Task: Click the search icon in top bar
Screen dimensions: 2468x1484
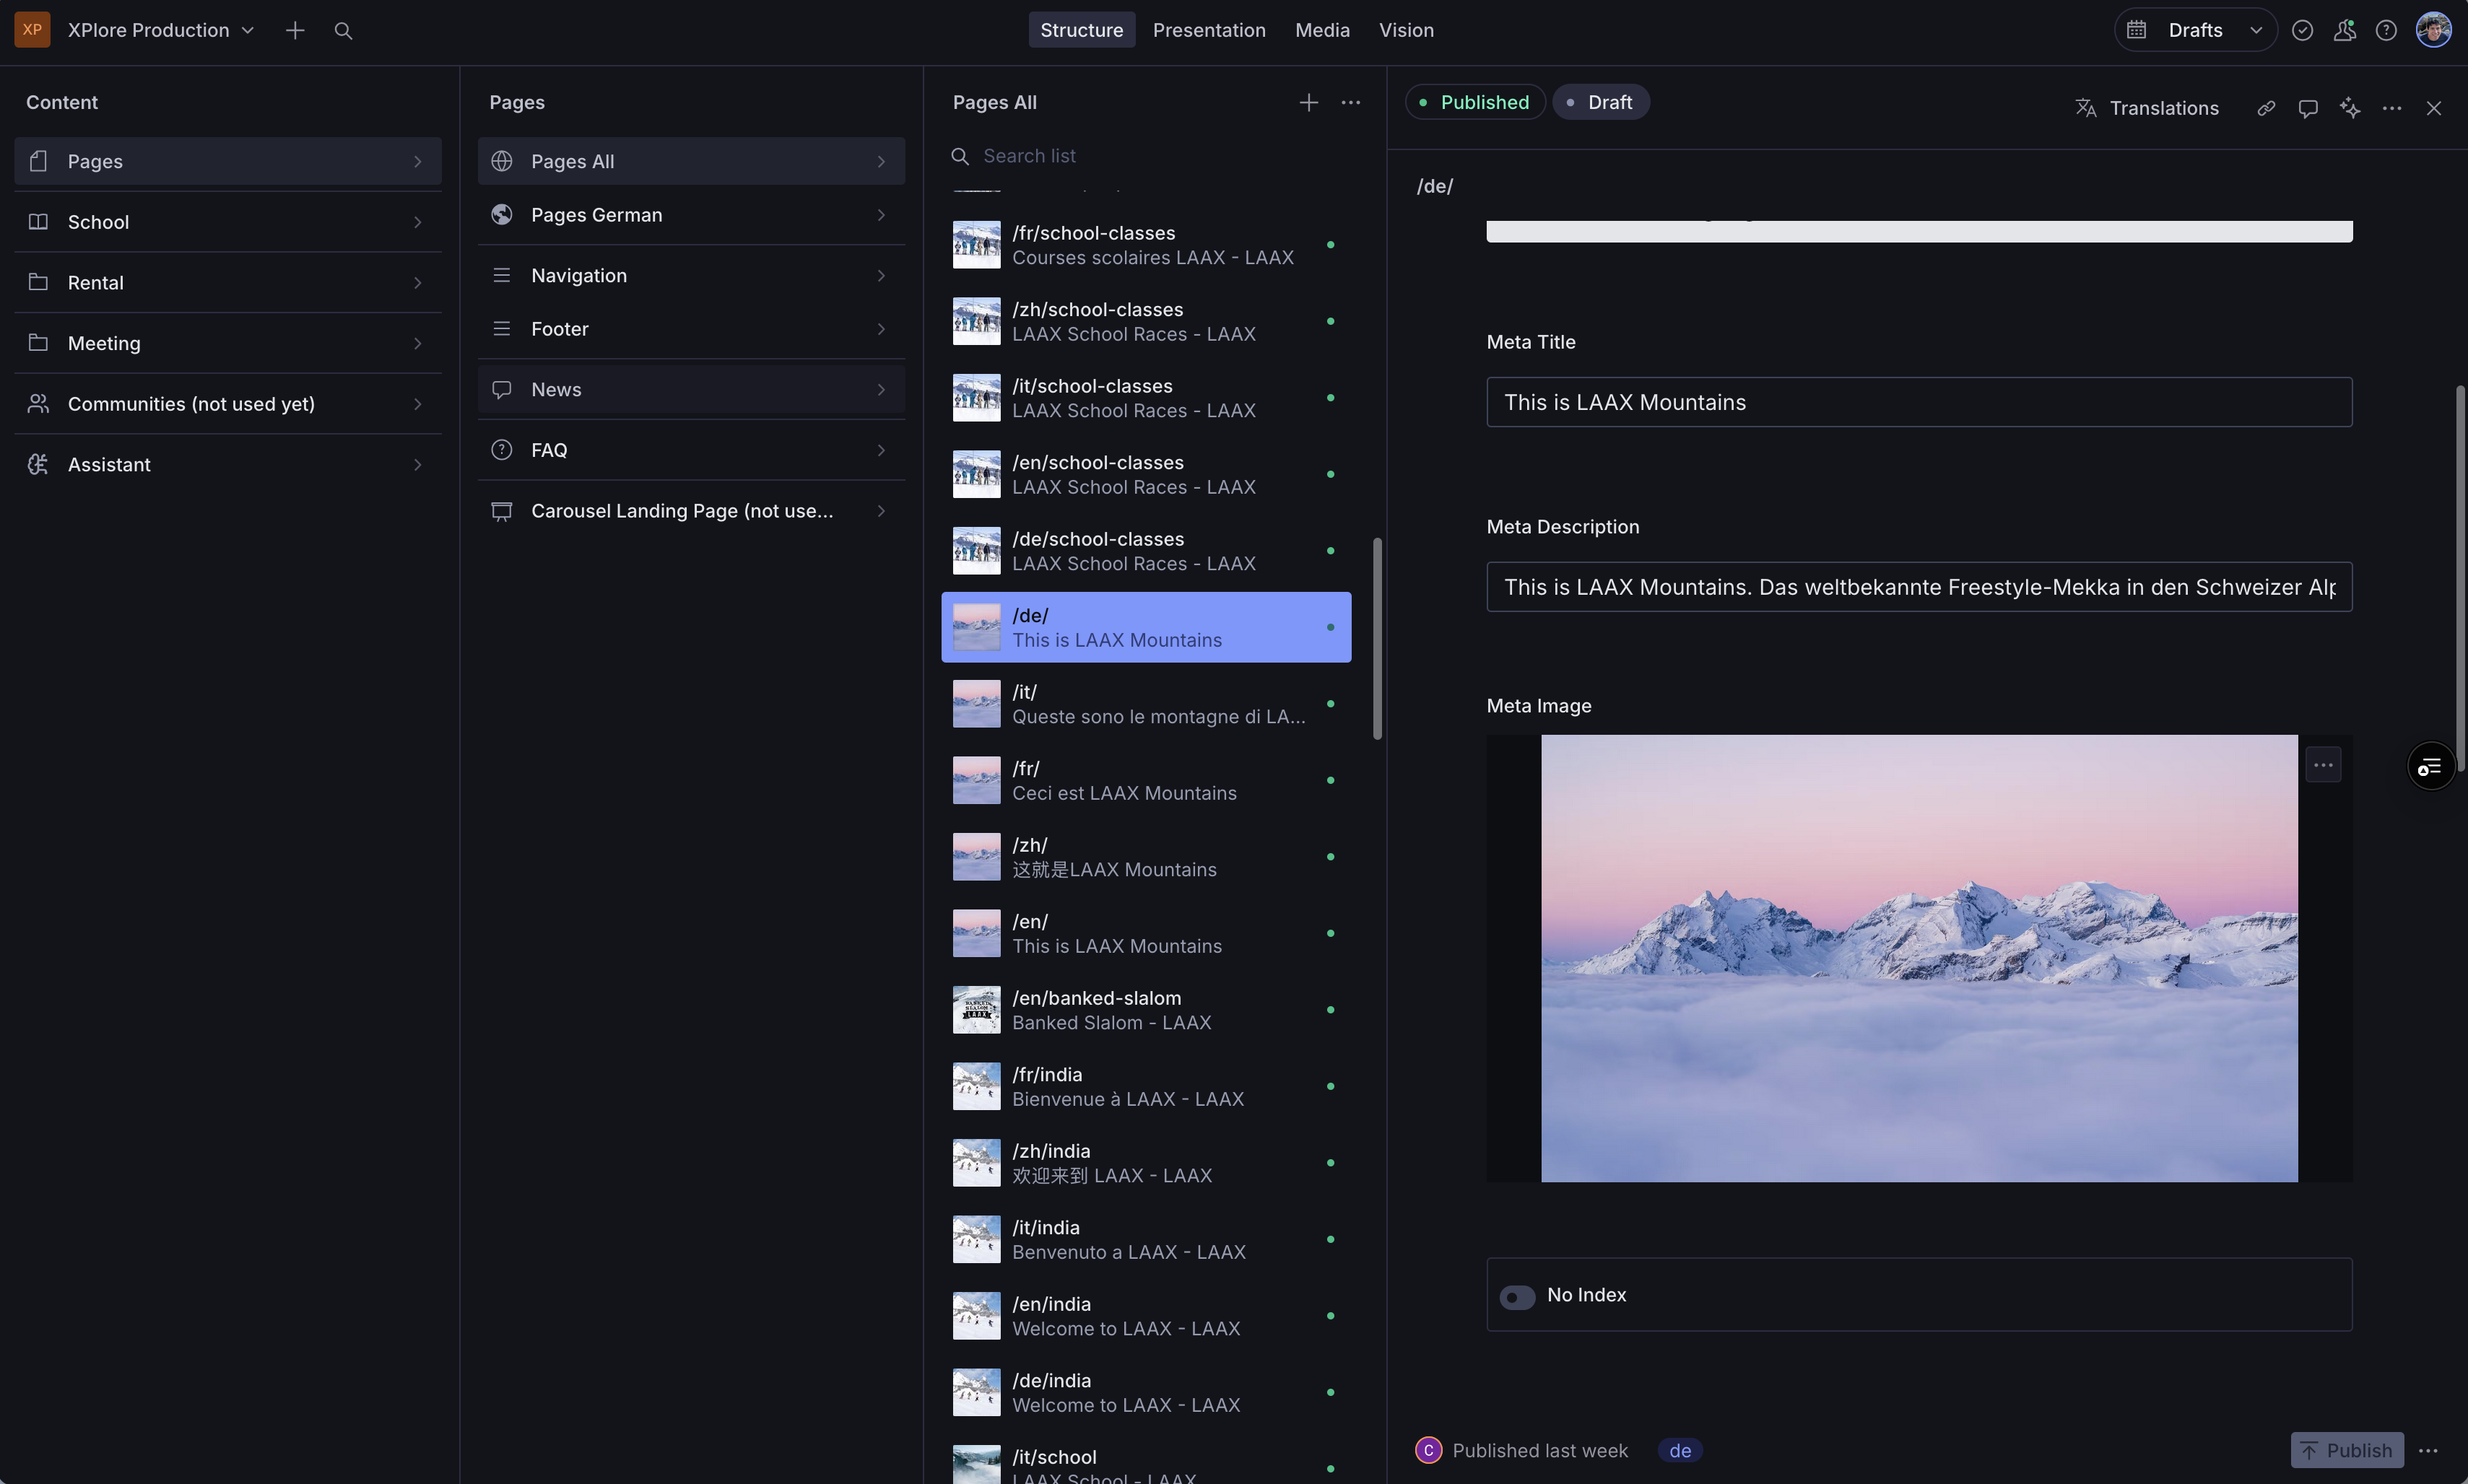Action: point(343,31)
